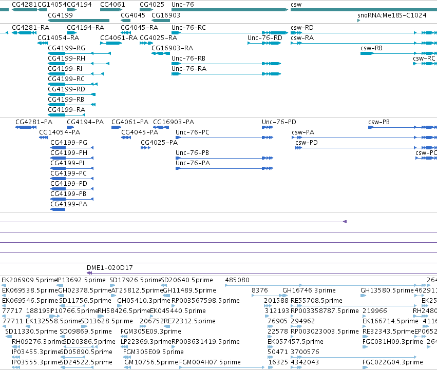Select the CG14054 gene label

[52, 5]
